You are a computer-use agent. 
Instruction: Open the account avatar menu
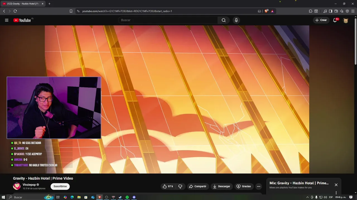[346, 20]
